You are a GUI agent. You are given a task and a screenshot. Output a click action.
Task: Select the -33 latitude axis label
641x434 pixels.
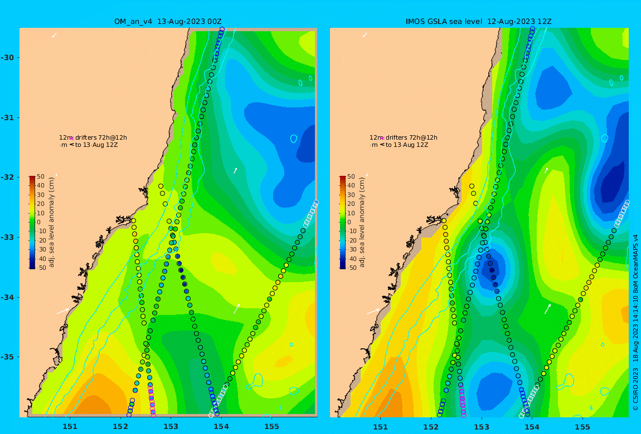coord(7,237)
